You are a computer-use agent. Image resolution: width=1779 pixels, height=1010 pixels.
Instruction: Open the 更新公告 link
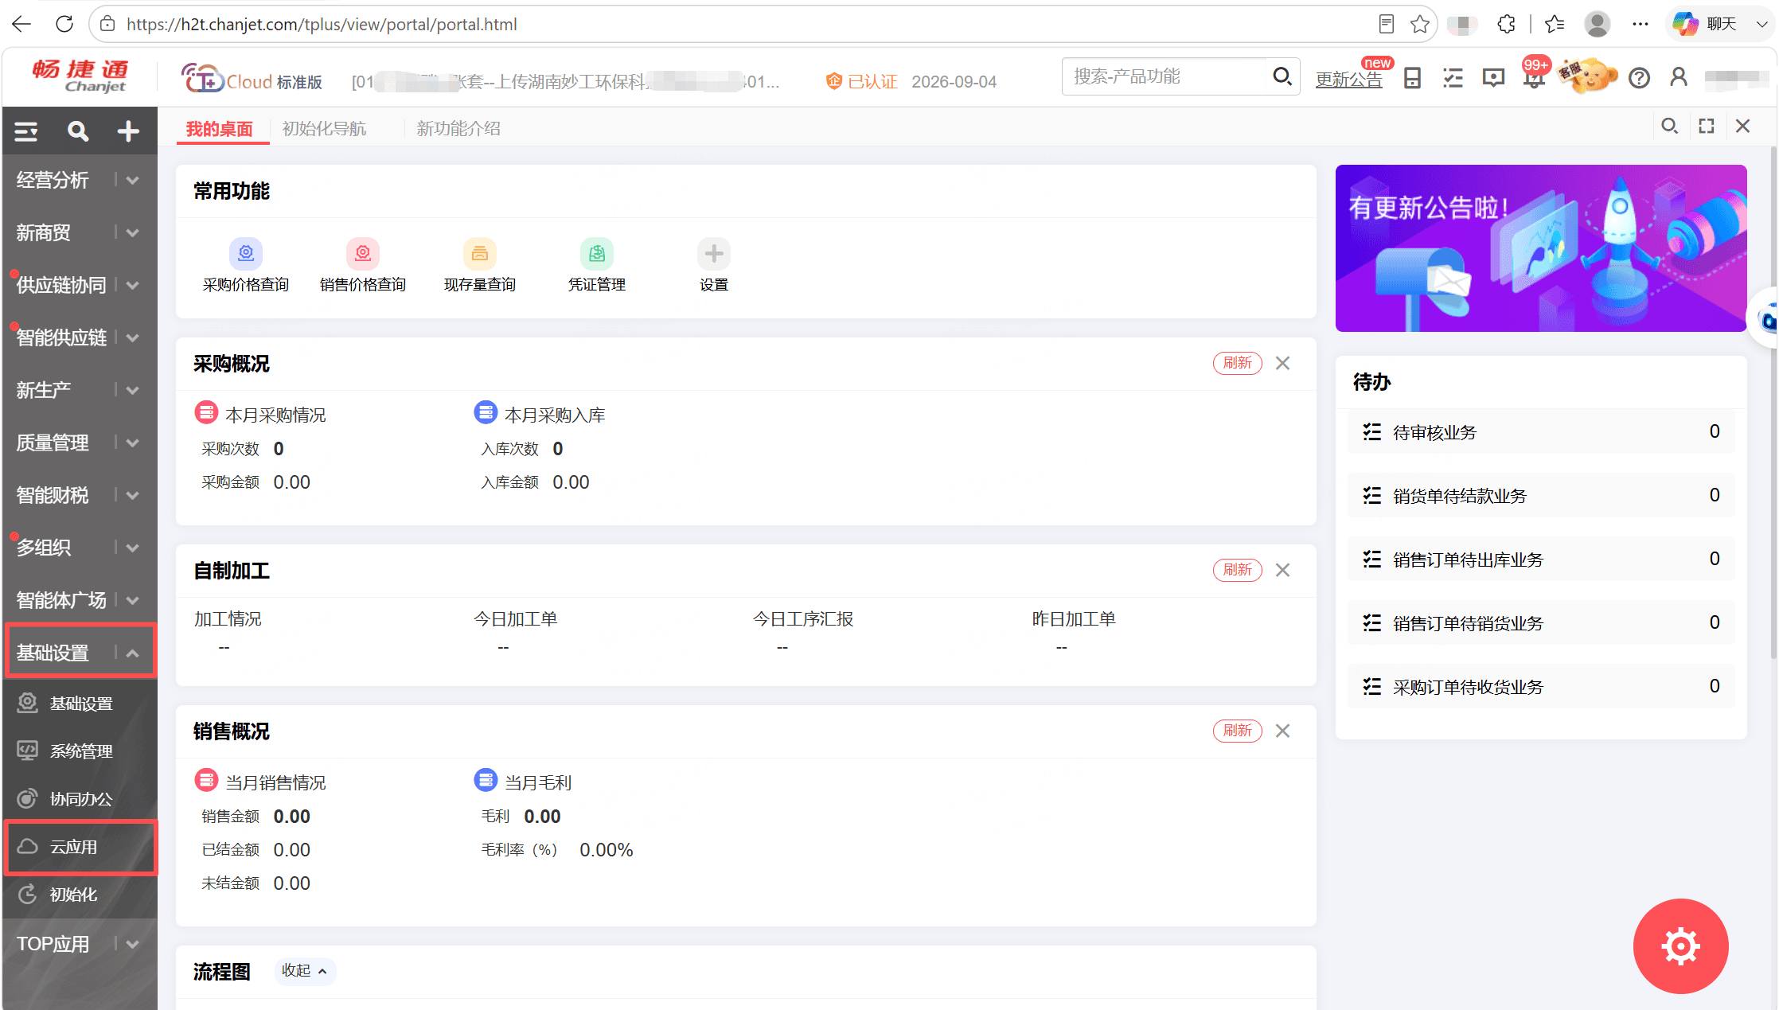tap(1348, 79)
